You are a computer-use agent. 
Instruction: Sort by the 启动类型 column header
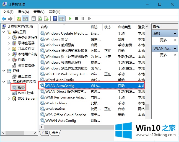[126, 27]
